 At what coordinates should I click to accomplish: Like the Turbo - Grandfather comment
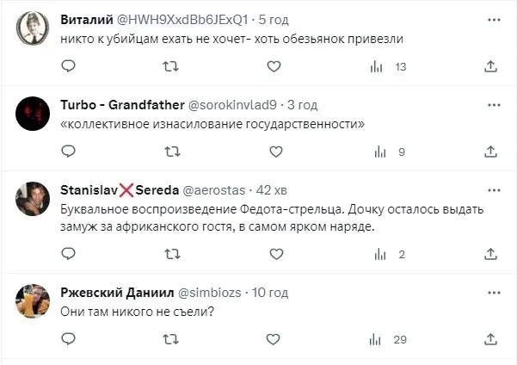click(x=274, y=152)
